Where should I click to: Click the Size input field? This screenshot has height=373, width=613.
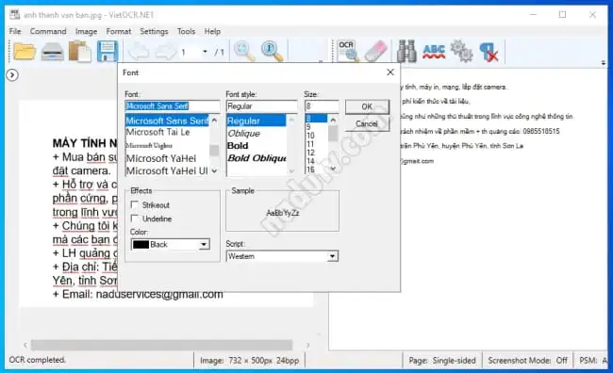tap(322, 105)
